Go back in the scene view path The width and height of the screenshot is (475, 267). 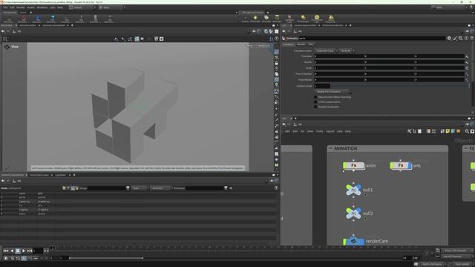point(3,31)
